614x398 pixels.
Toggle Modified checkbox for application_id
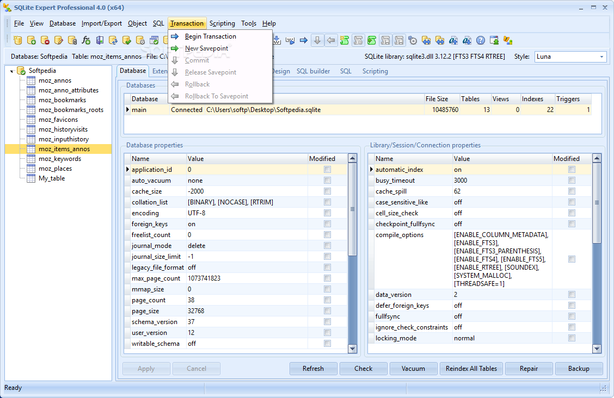327,169
